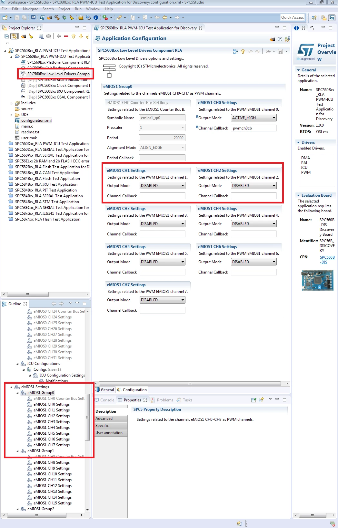Viewport: 338px width, 528px height.
Task: Open CH0 Output Mode dropdown showing ACTIVE_HIGH
Action: pyautogui.click(x=254, y=118)
